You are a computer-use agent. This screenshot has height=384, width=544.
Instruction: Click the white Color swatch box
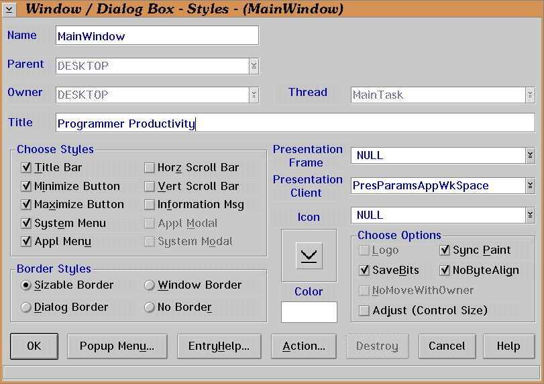pyautogui.click(x=309, y=312)
